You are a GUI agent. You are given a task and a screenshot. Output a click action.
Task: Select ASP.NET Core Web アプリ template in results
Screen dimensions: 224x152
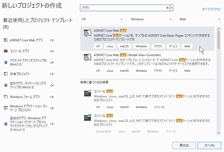tap(147, 39)
